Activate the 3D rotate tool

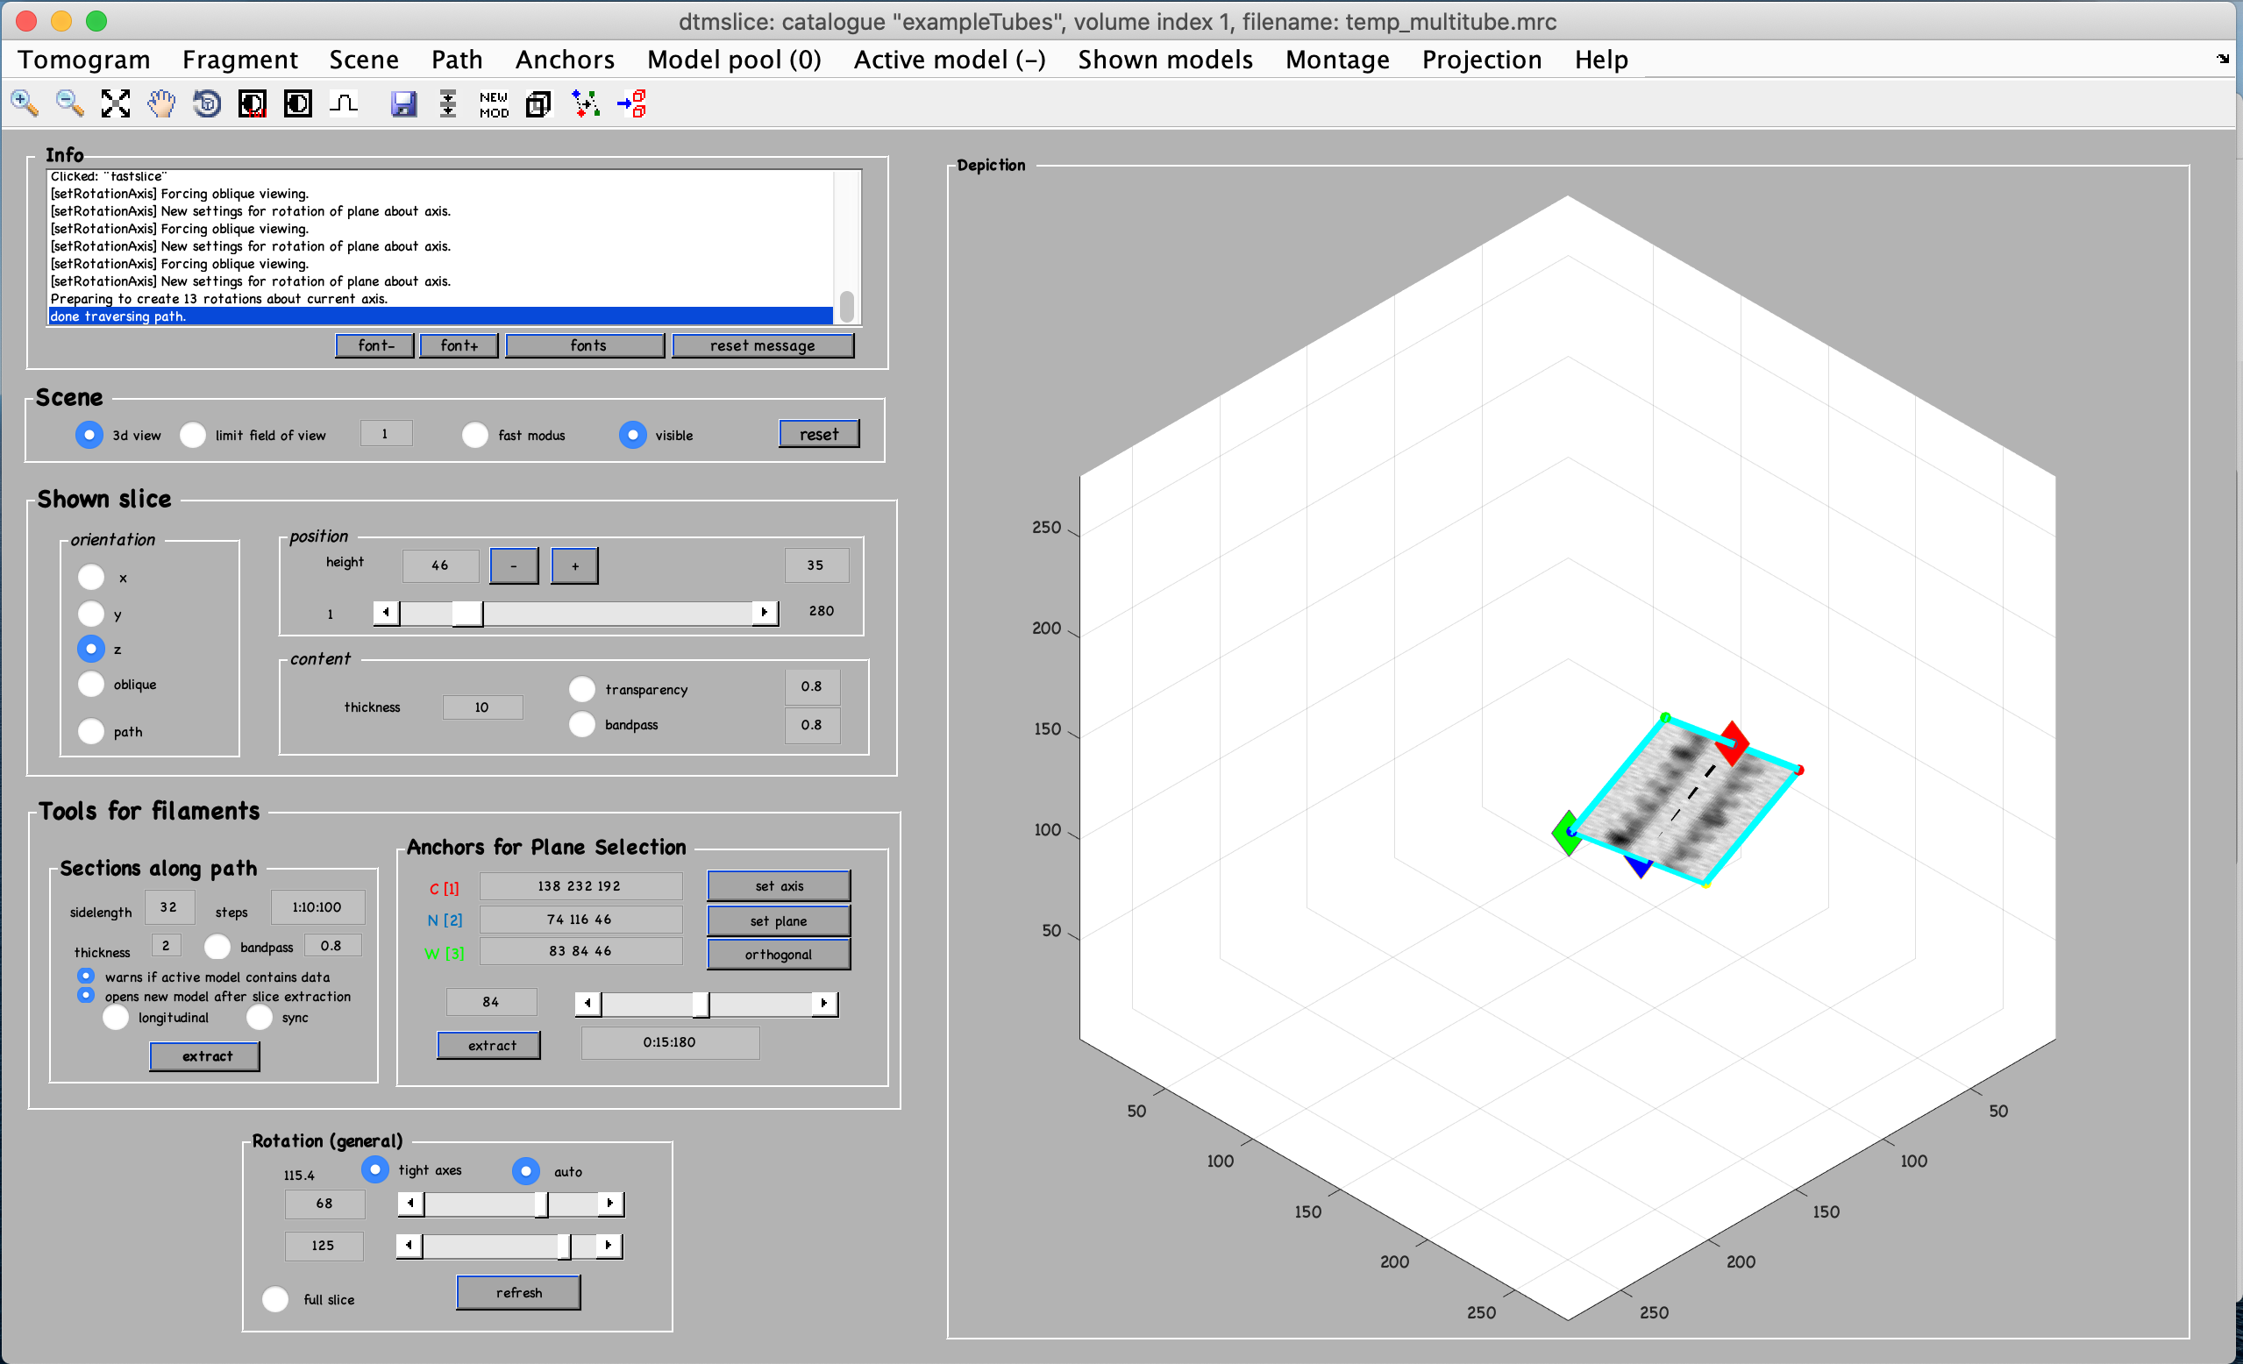point(207,103)
